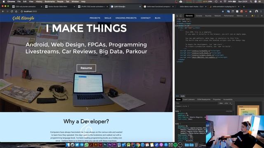Open the PROJECTS nav link
This screenshot has width=264, height=148.
pyautogui.click(x=95, y=18)
